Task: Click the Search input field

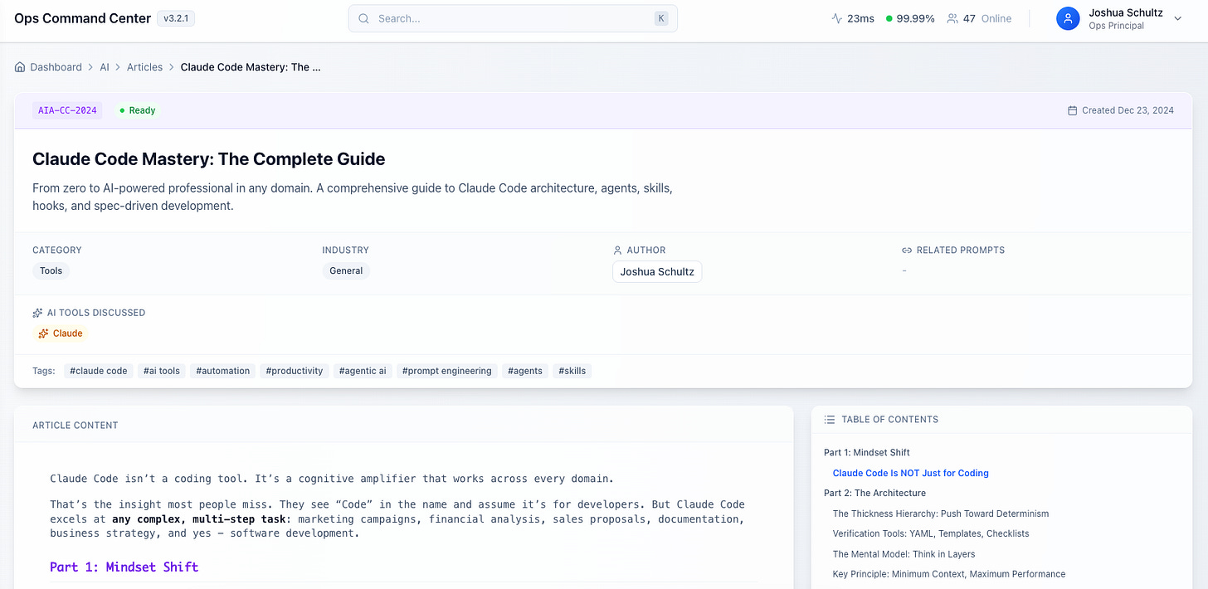Action: [513, 18]
